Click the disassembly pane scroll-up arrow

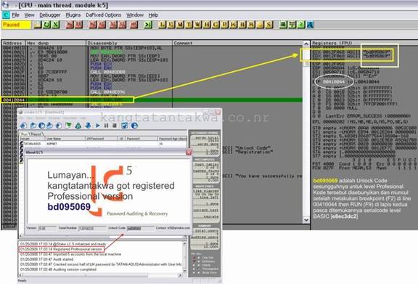(306, 44)
